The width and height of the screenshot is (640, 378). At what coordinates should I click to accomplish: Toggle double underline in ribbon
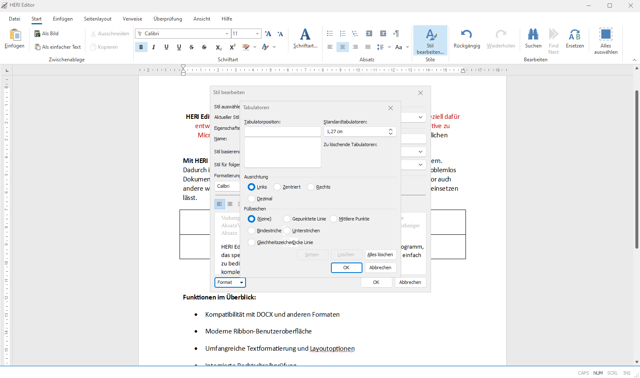[179, 47]
